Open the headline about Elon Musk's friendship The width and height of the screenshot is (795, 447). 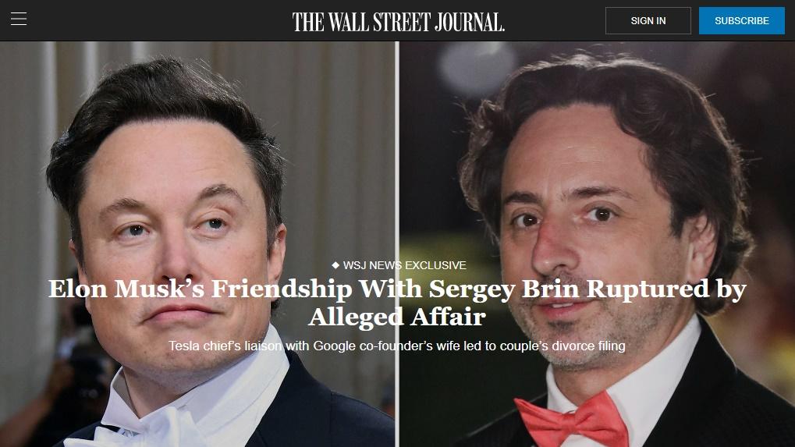pos(398,303)
